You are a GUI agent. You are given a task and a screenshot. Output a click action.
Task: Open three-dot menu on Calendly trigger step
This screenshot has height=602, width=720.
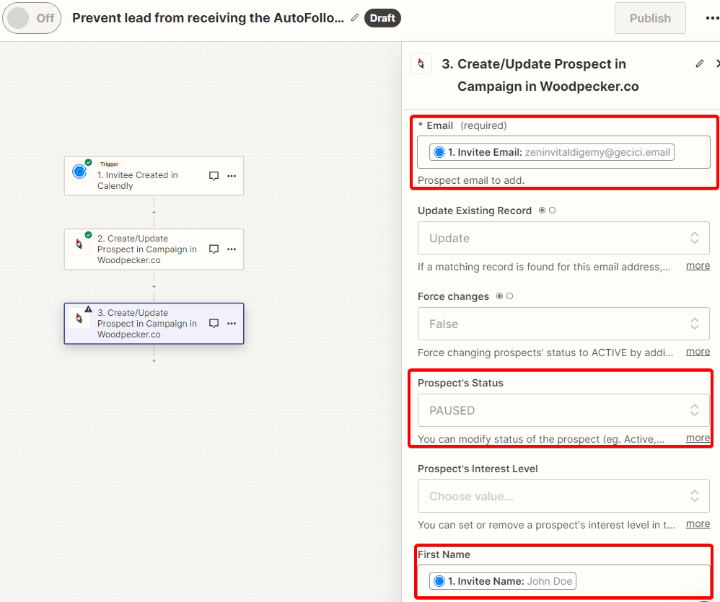click(x=232, y=176)
